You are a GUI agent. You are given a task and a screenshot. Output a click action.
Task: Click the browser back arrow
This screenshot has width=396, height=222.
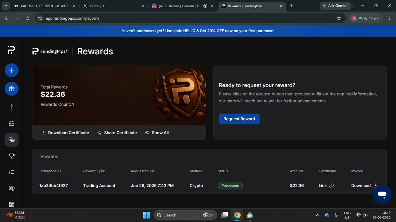pos(7,18)
